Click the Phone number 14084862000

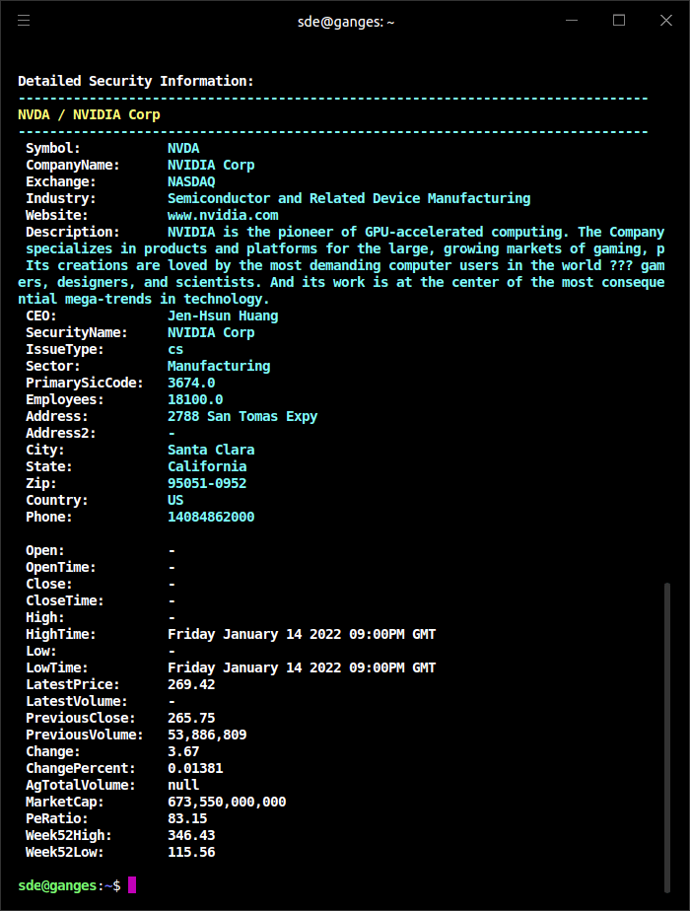pos(211,517)
